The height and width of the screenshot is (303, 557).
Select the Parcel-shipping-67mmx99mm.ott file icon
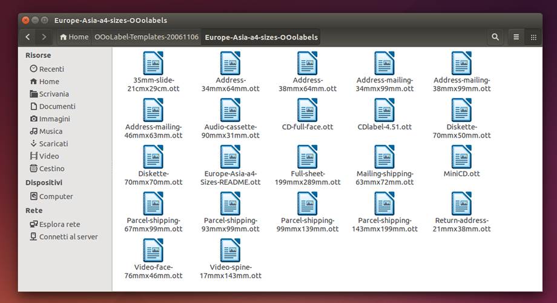coord(153,204)
